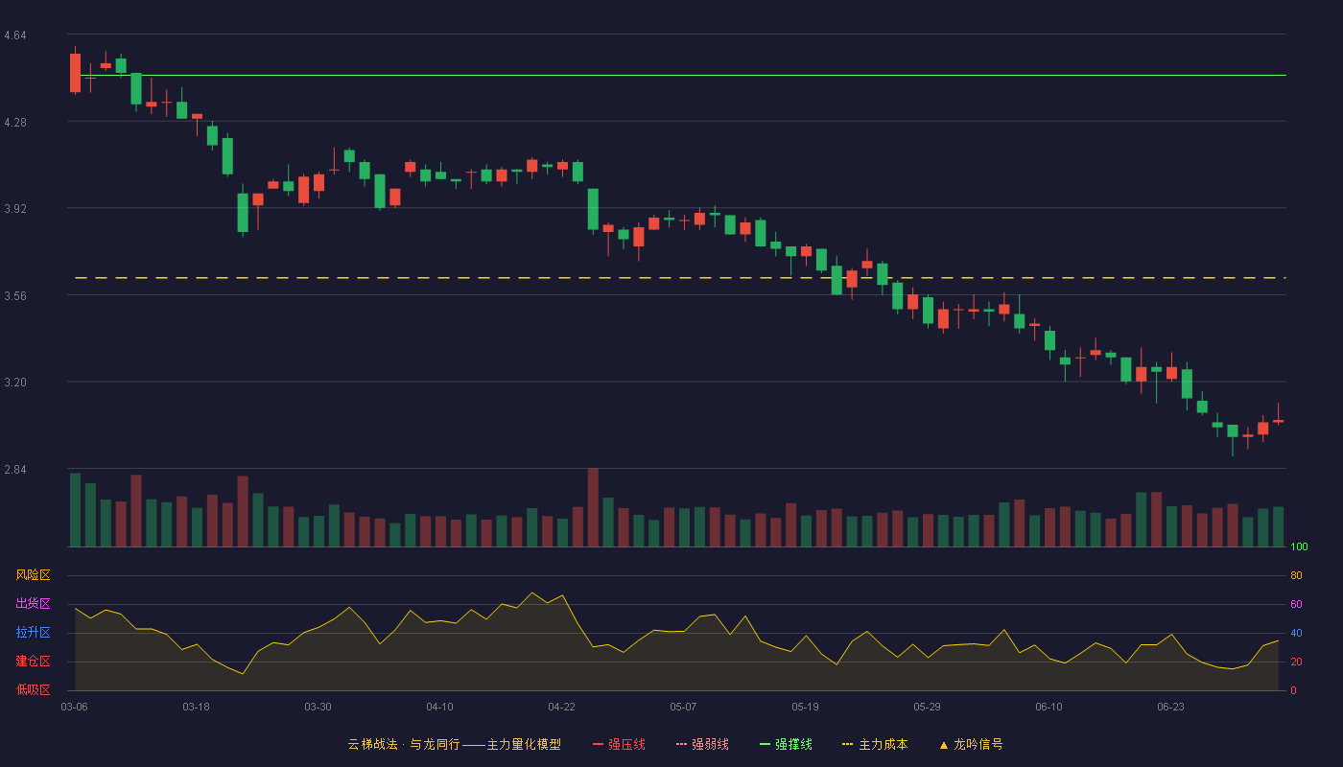
Task: Click the 03-30 date label
Action: click(x=318, y=707)
